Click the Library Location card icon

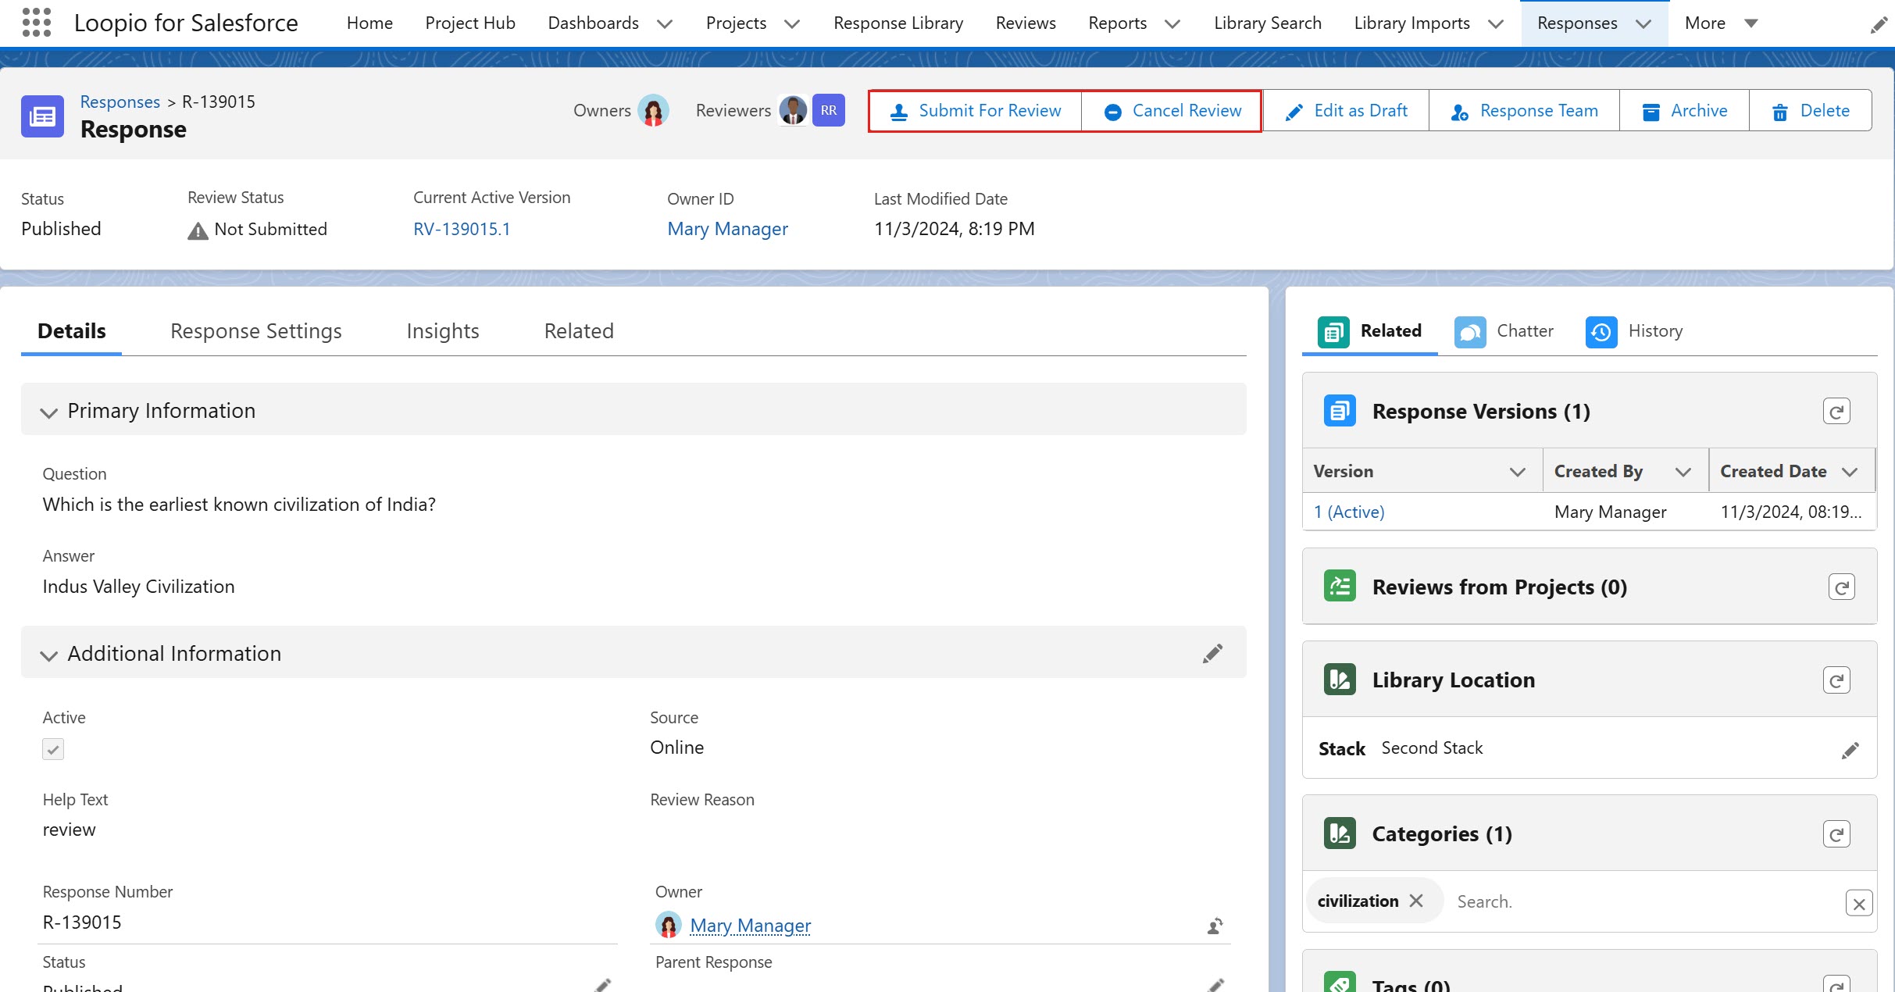[x=1340, y=679]
